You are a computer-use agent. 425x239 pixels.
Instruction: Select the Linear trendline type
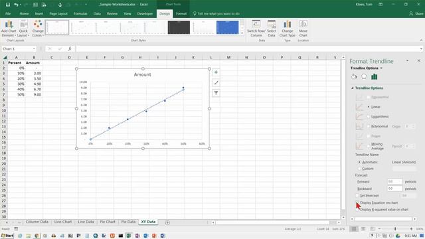point(369,107)
